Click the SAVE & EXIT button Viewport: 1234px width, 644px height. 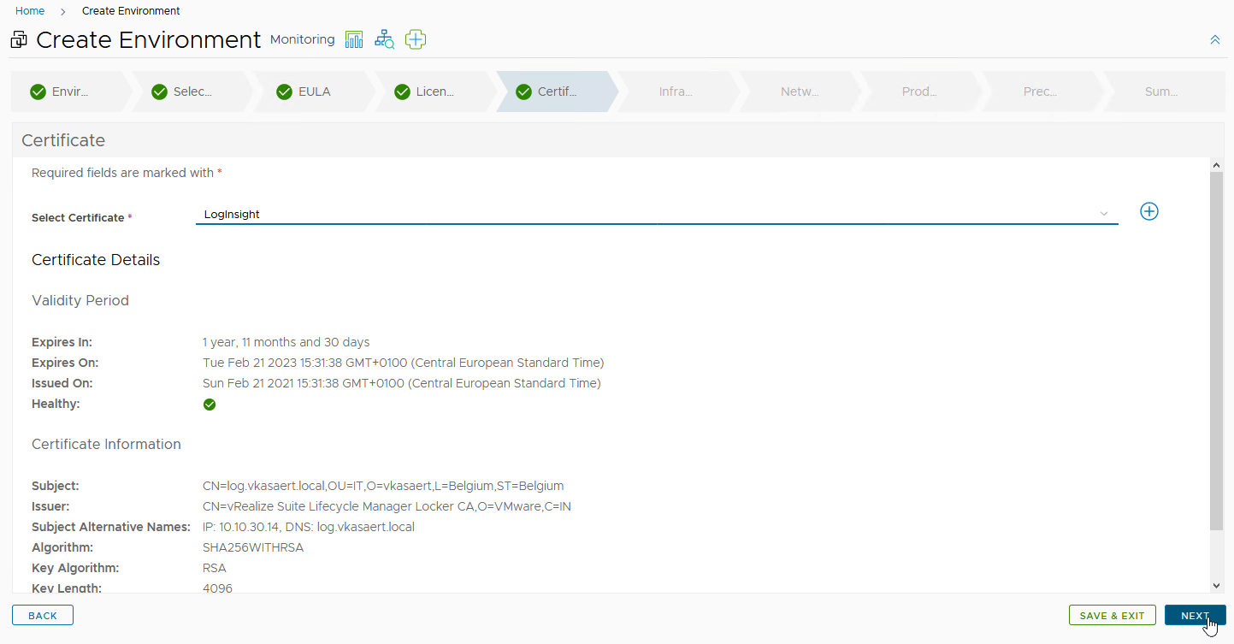tap(1112, 616)
